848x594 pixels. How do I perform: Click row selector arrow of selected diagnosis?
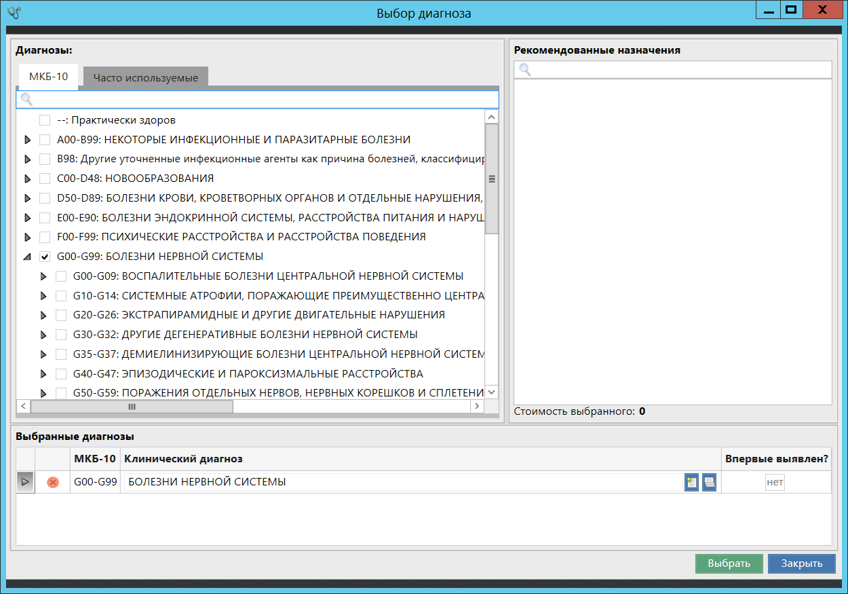point(25,482)
